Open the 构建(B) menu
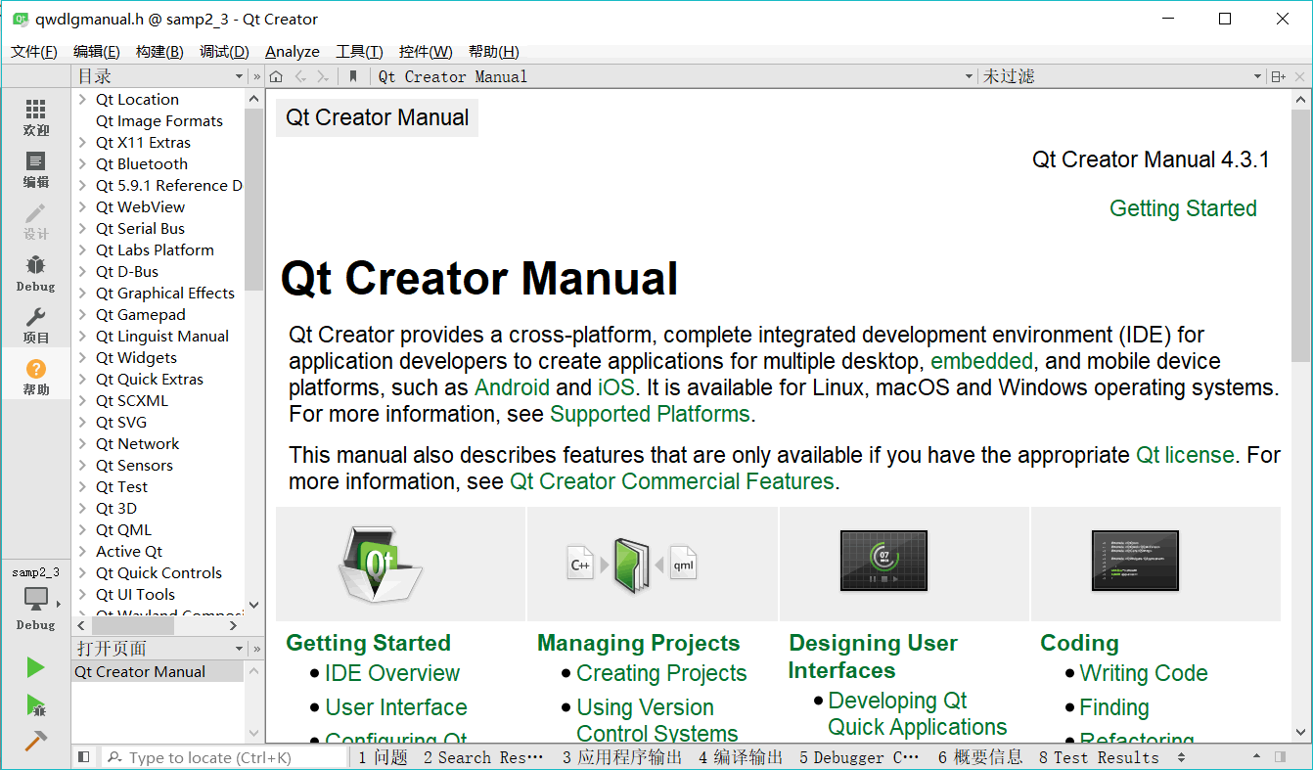This screenshot has width=1313, height=770. [159, 52]
